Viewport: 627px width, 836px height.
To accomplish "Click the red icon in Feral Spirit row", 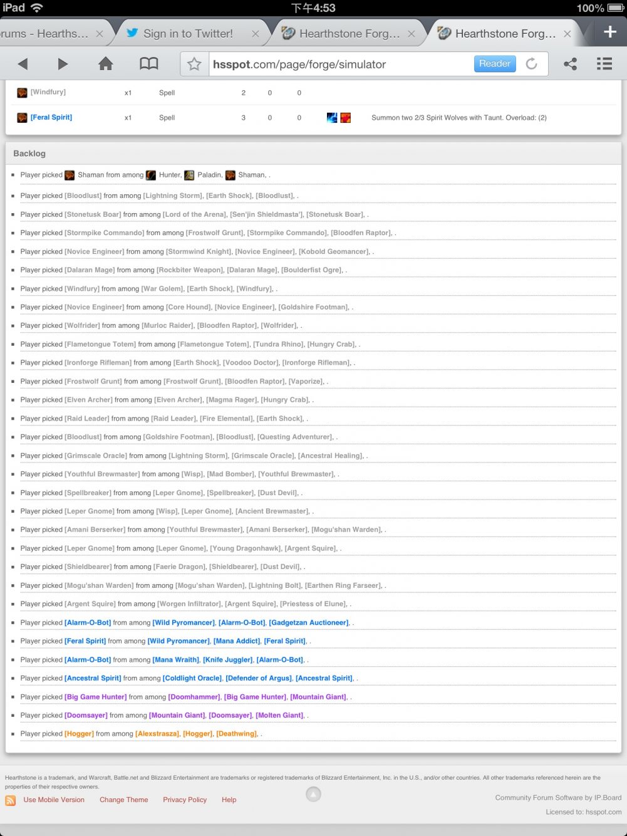I will (x=346, y=117).
